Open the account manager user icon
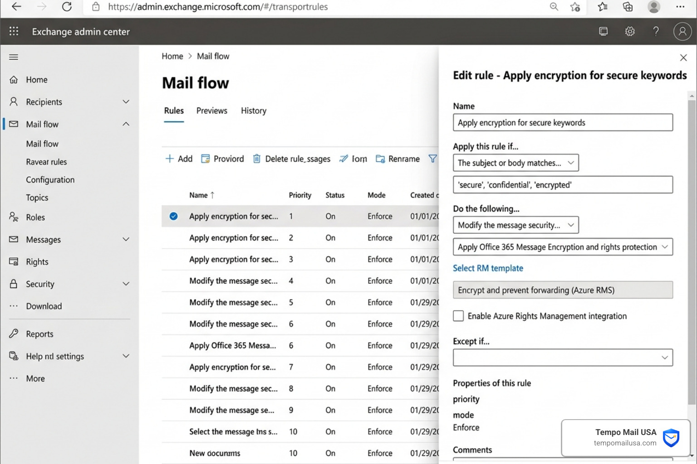Image resolution: width=697 pixels, height=464 pixels. click(682, 31)
